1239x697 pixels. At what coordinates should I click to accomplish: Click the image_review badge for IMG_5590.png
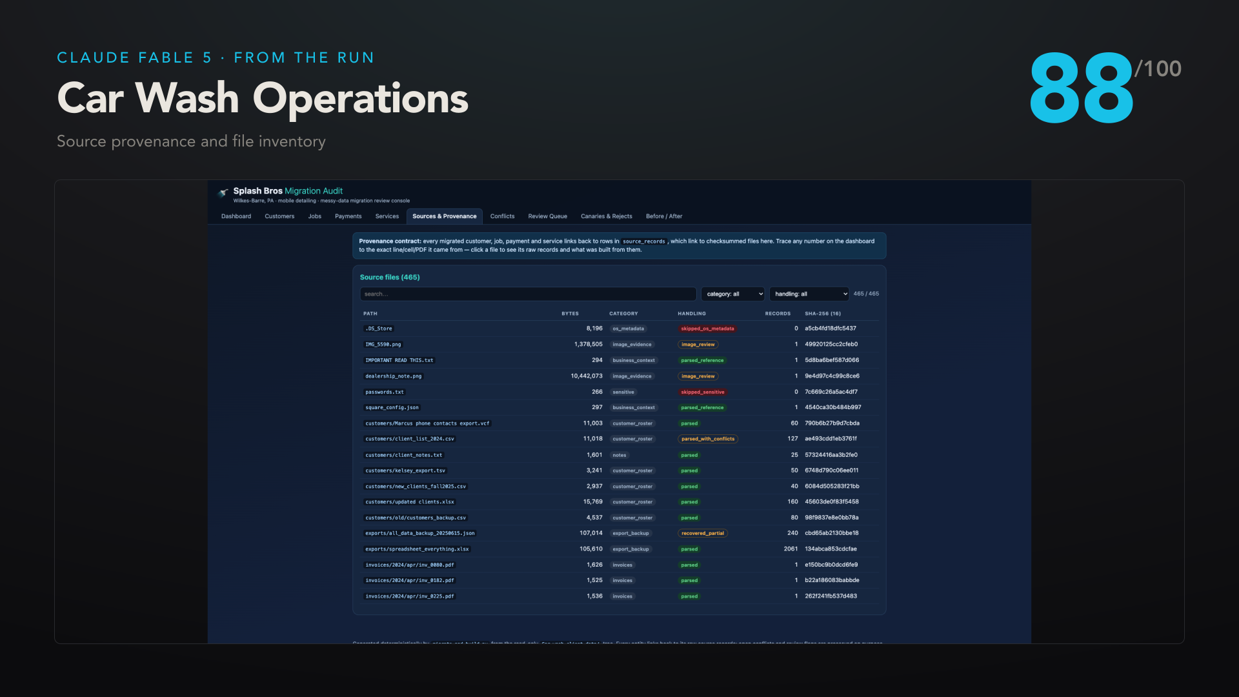coord(698,345)
